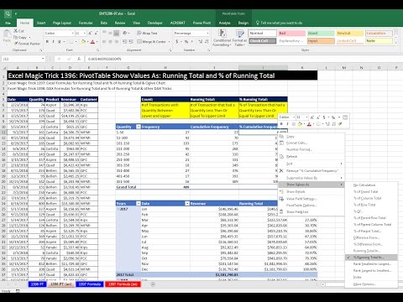Choose Refresh in the context menu
Screen dimensions: 403x302
(x=311, y=157)
